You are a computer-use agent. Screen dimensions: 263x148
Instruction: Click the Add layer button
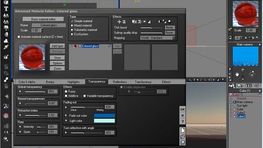(x=58, y=46)
